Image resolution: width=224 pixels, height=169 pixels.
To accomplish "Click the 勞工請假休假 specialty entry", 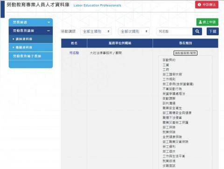I will coord(172,74).
